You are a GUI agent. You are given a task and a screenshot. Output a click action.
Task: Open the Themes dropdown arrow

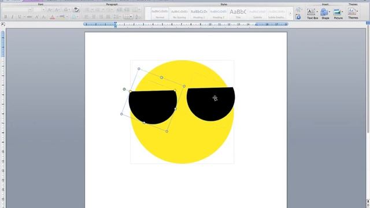[357, 12]
